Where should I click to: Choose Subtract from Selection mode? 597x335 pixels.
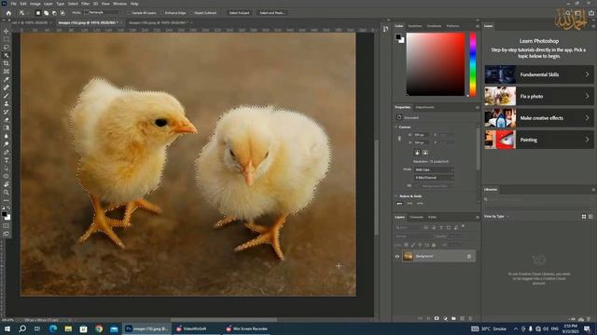[54, 13]
